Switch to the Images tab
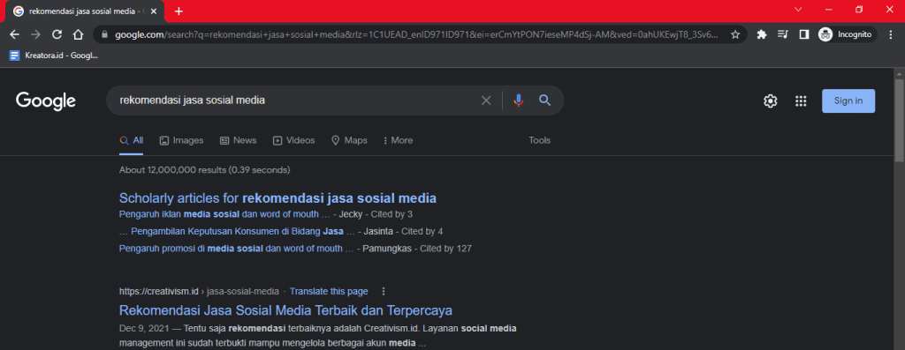 182,140
